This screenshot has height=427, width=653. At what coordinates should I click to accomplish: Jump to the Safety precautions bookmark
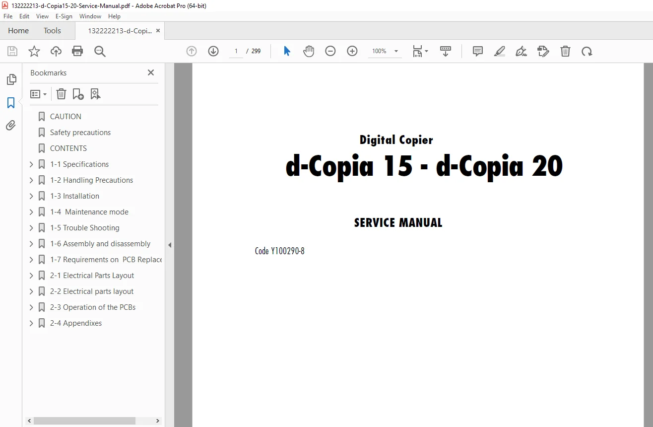pos(80,133)
